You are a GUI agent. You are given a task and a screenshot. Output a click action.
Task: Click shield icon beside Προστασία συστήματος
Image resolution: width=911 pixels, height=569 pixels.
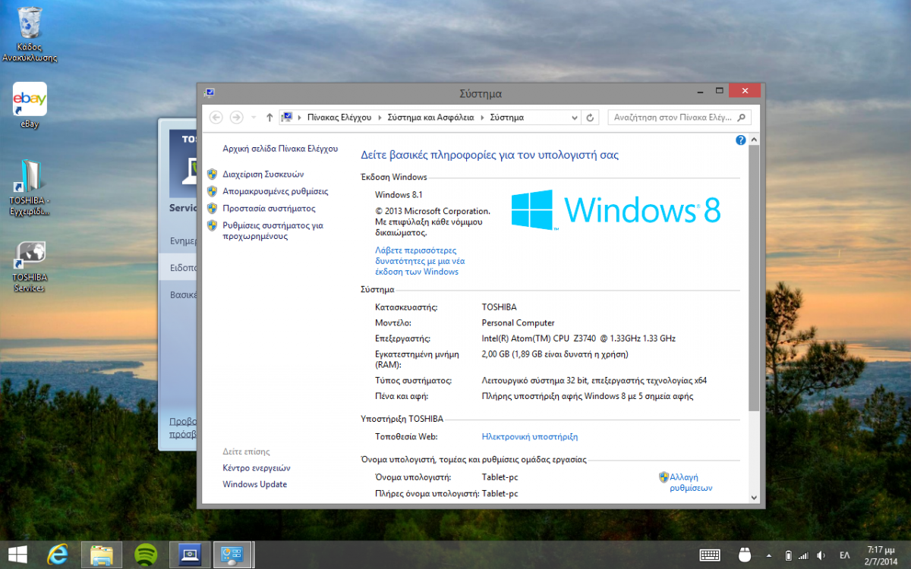pyautogui.click(x=213, y=208)
